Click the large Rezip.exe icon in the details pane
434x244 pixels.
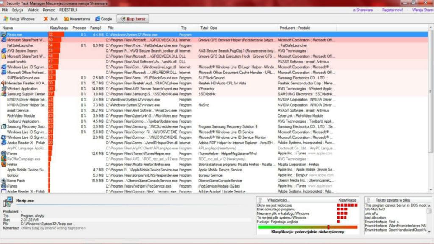pos(8,202)
